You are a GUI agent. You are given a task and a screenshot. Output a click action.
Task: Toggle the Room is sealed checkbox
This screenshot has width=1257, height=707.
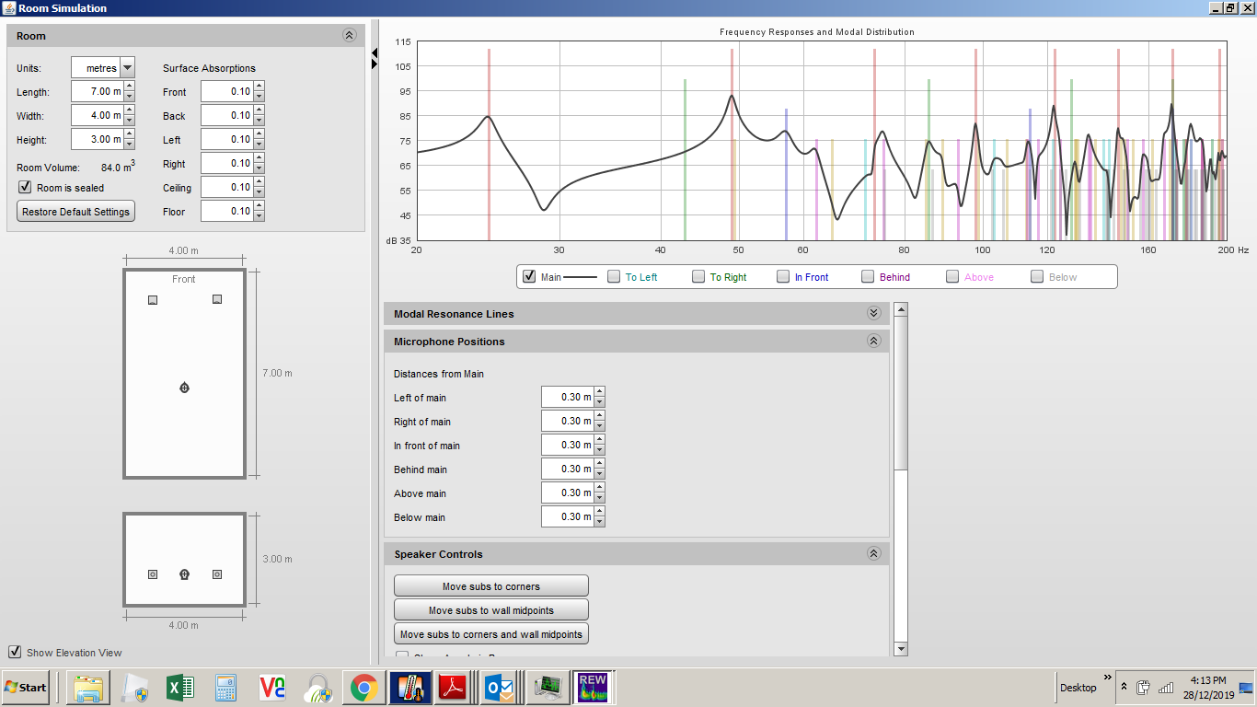pyautogui.click(x=25, y=187)
